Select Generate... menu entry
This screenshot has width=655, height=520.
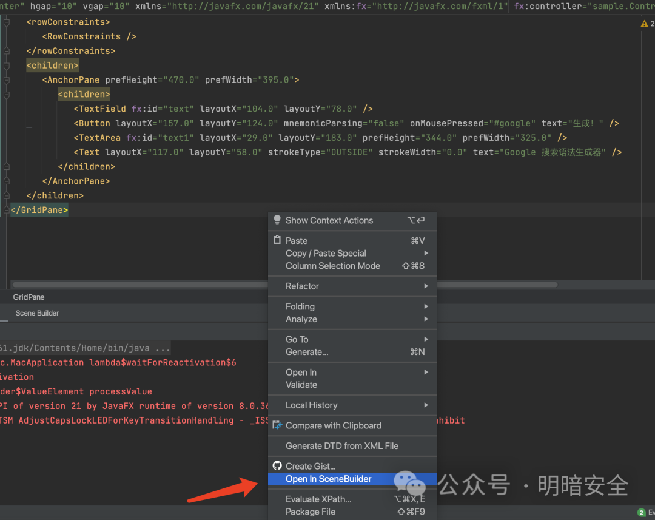point(352,352)
